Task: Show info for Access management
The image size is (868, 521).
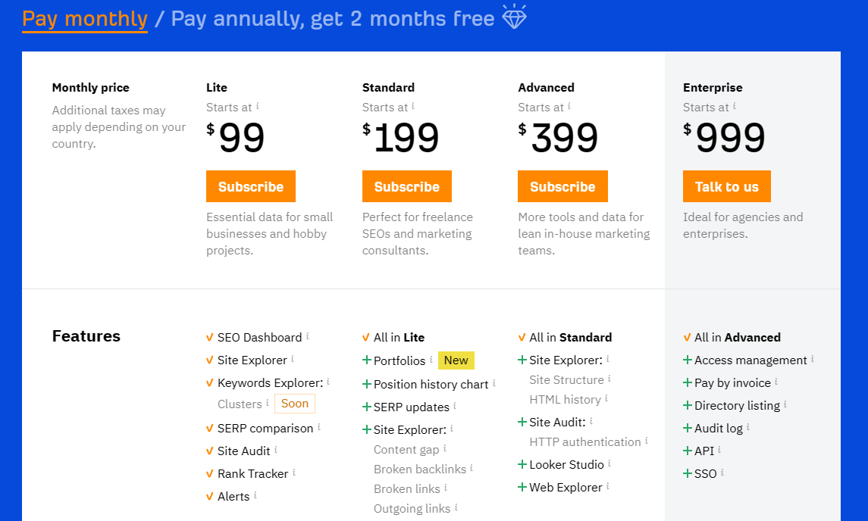Action: 813,358
